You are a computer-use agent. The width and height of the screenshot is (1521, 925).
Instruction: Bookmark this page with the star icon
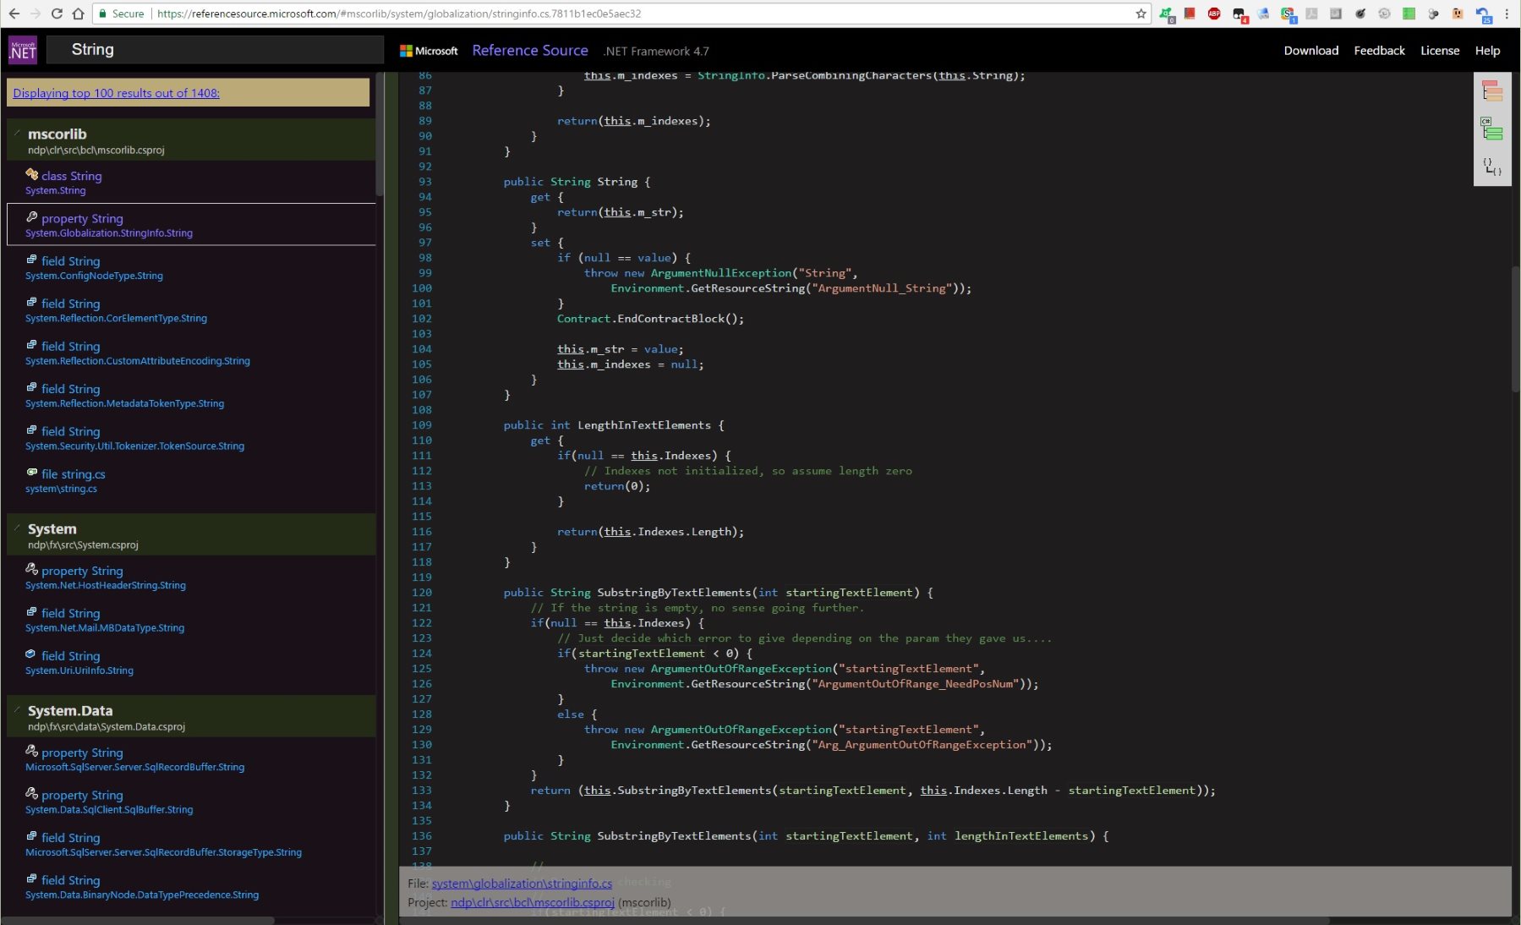point(1141,14)
